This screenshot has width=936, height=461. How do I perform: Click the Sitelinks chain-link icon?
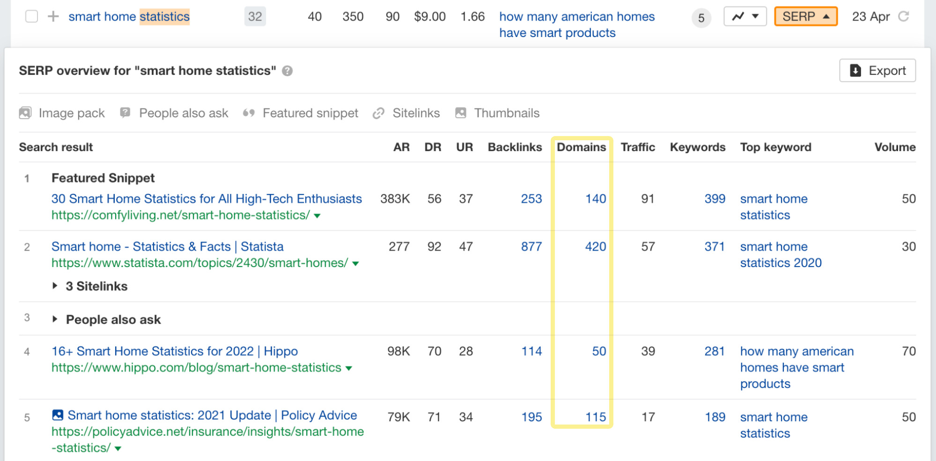[x=377, y=113]
